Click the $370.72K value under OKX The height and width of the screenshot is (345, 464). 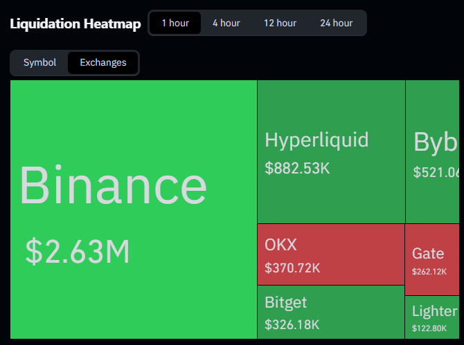tap(292, 268)
